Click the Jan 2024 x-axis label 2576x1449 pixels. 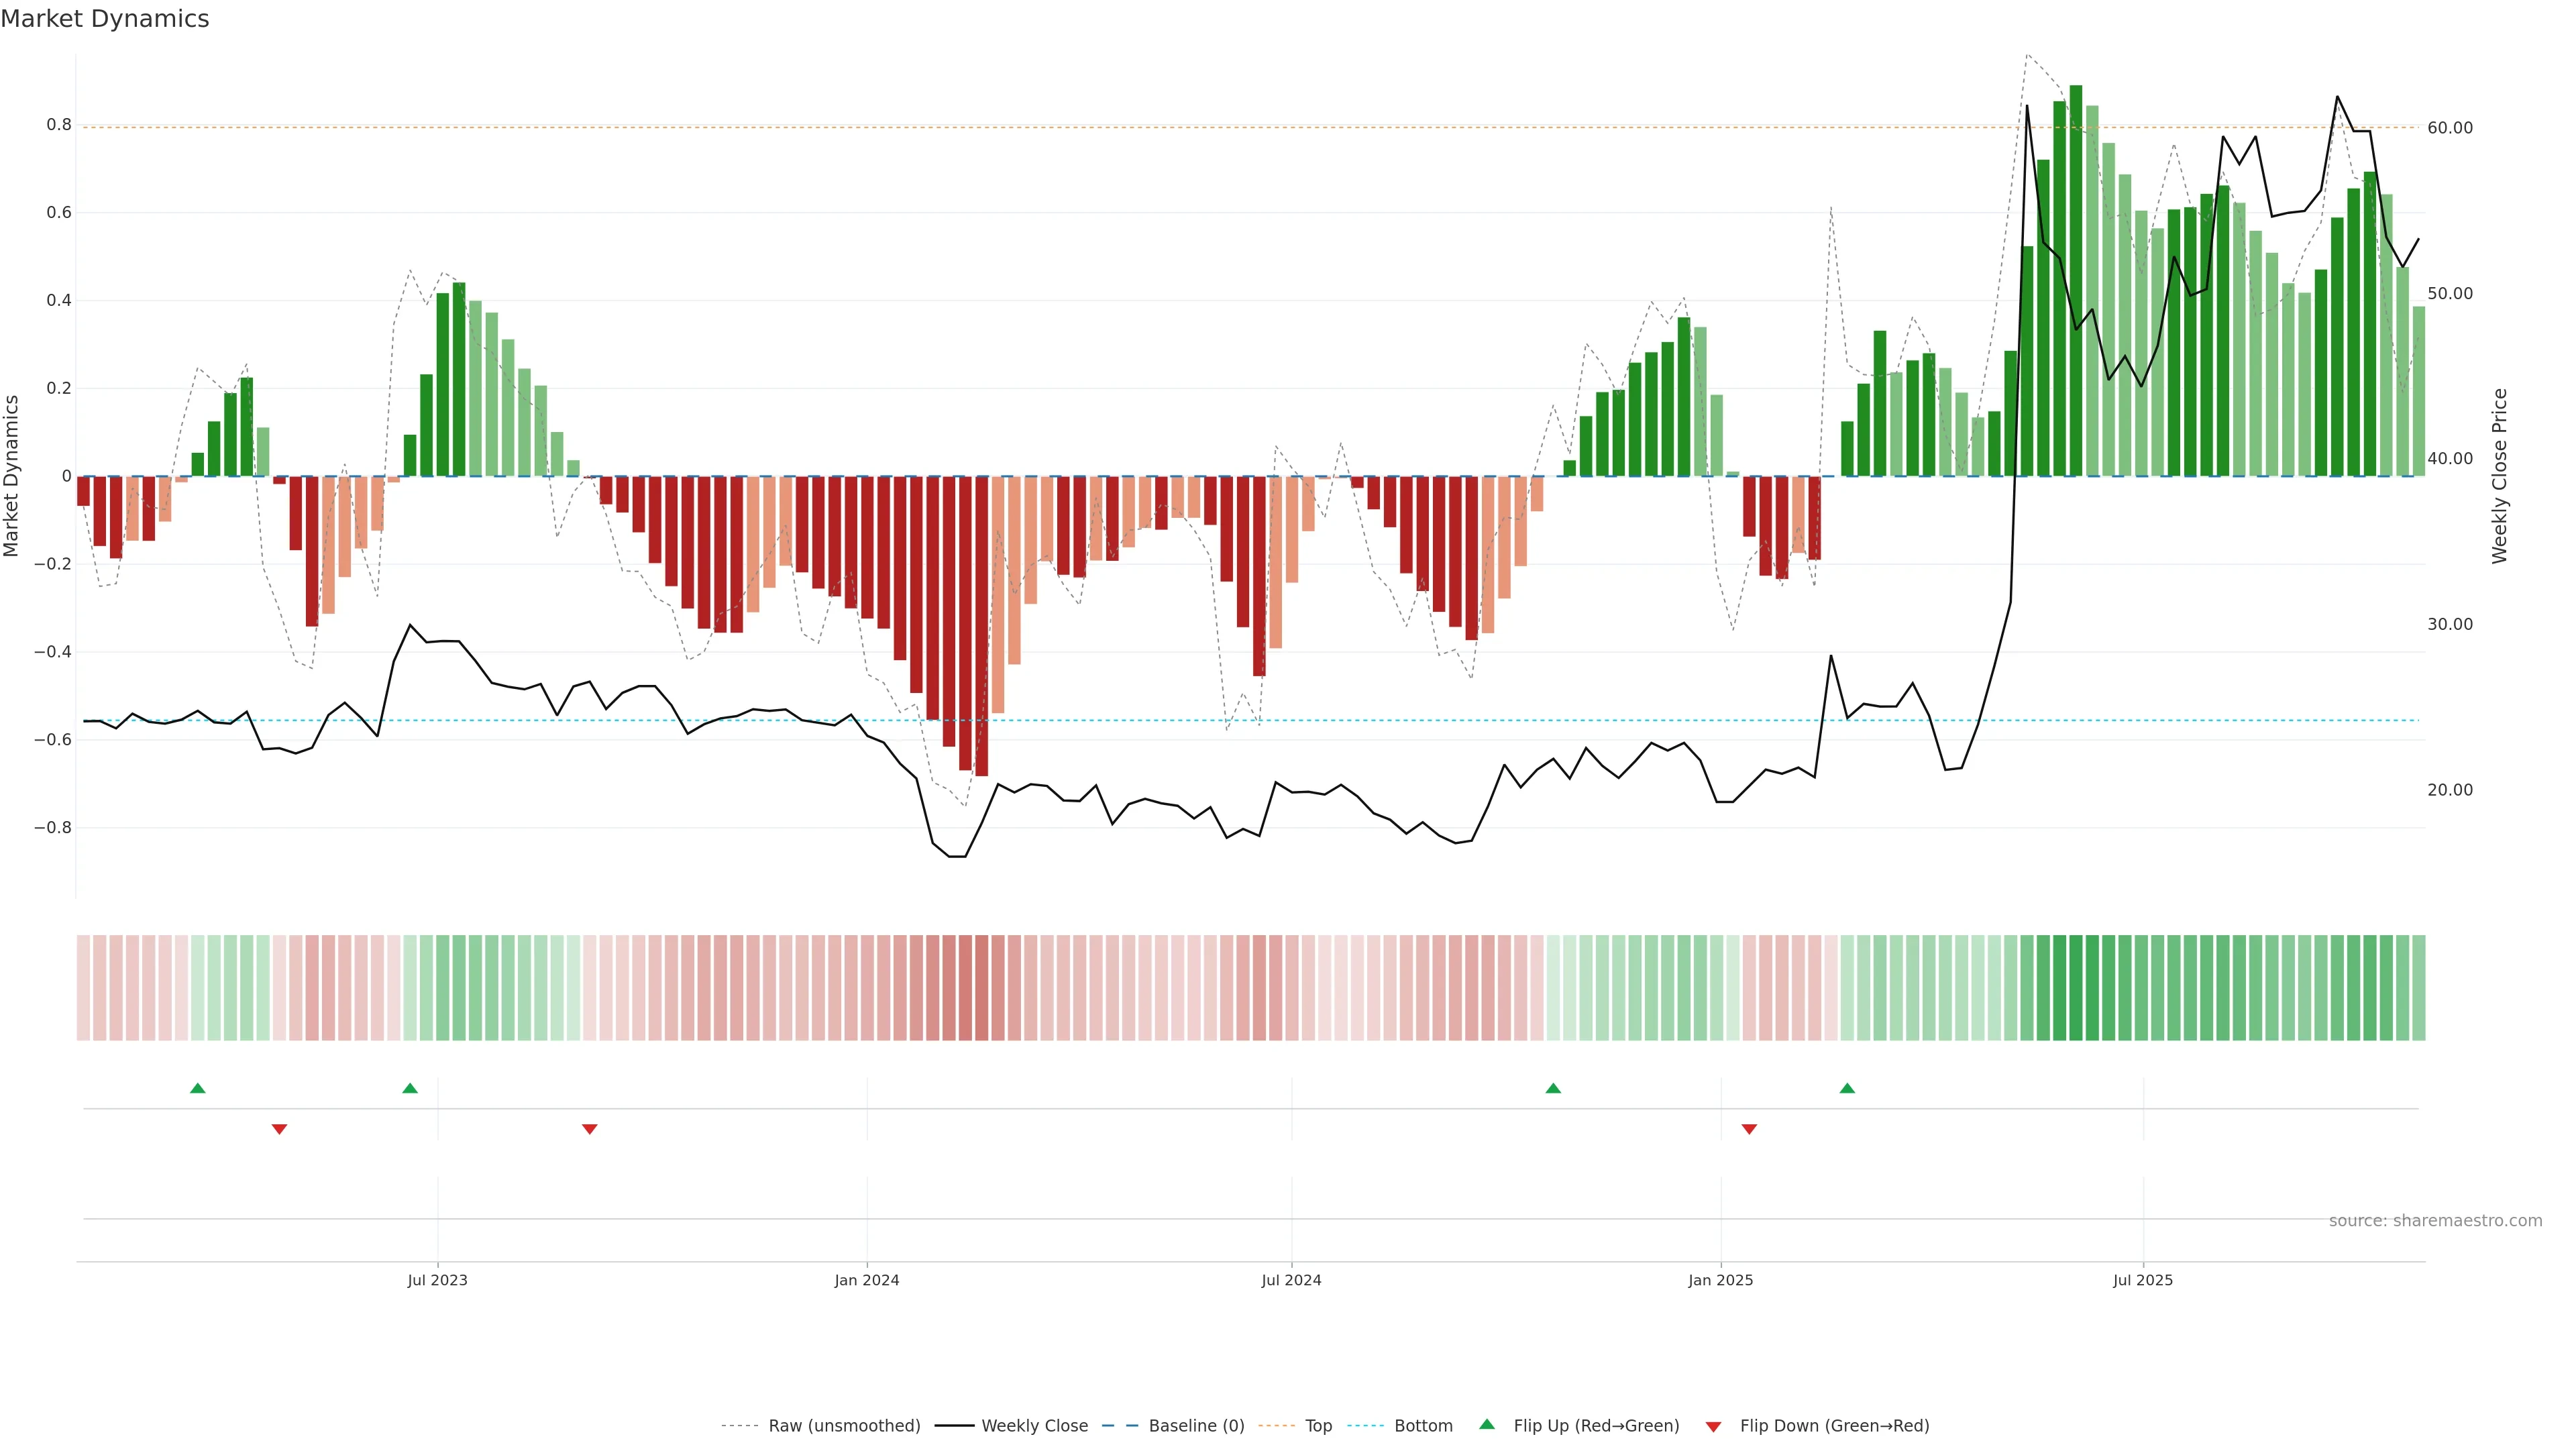pos(867,1280)
